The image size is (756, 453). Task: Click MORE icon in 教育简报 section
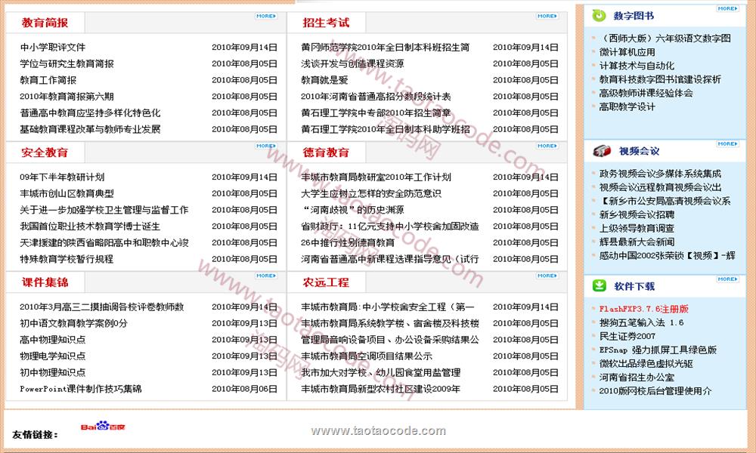coord(266,16)
